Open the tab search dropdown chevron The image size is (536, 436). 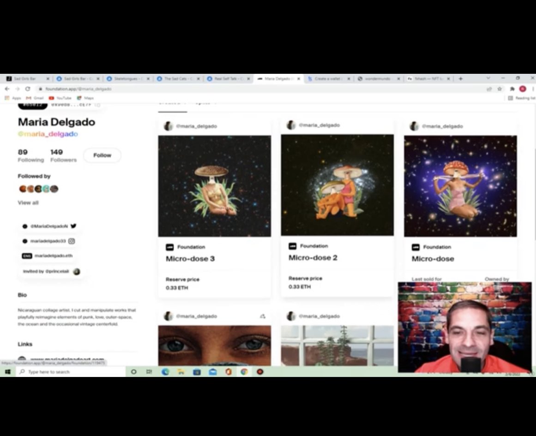[488, 78]
